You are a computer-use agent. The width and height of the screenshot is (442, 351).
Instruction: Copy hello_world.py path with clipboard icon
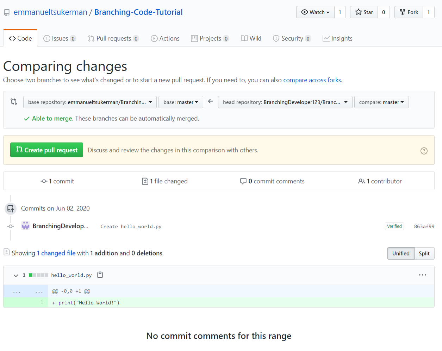pyautogui.click(x=100, y=275)
